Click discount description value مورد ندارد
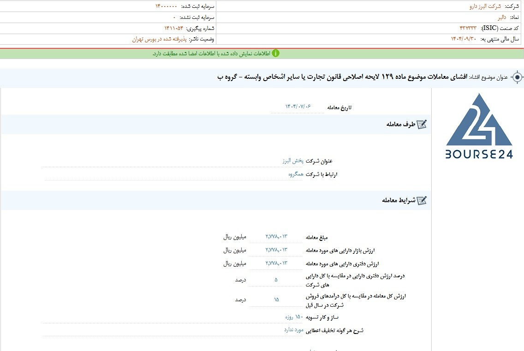This screenshot has width=524, height=351. 294,330
